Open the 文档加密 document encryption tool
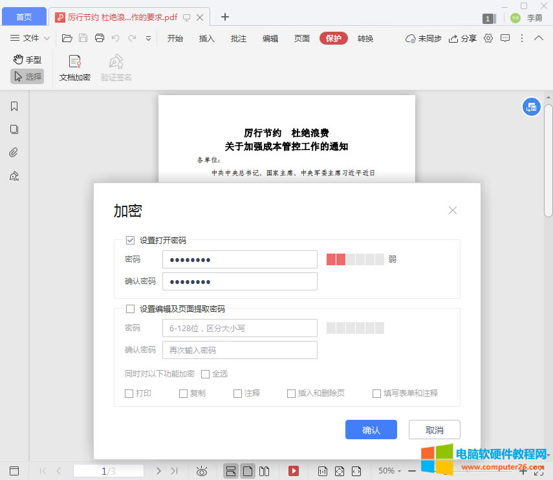This screenshot has width=553, height=480. coord(74,67)
